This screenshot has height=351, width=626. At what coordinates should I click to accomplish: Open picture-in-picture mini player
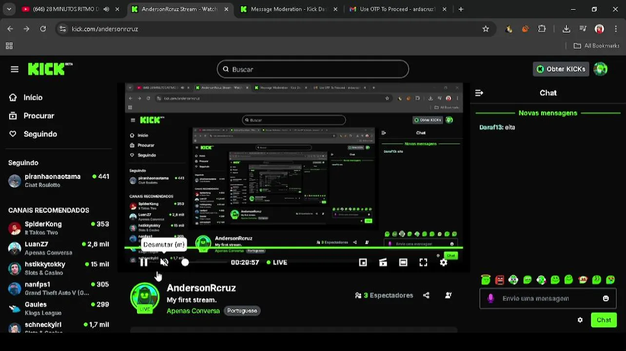coord(363,262)
